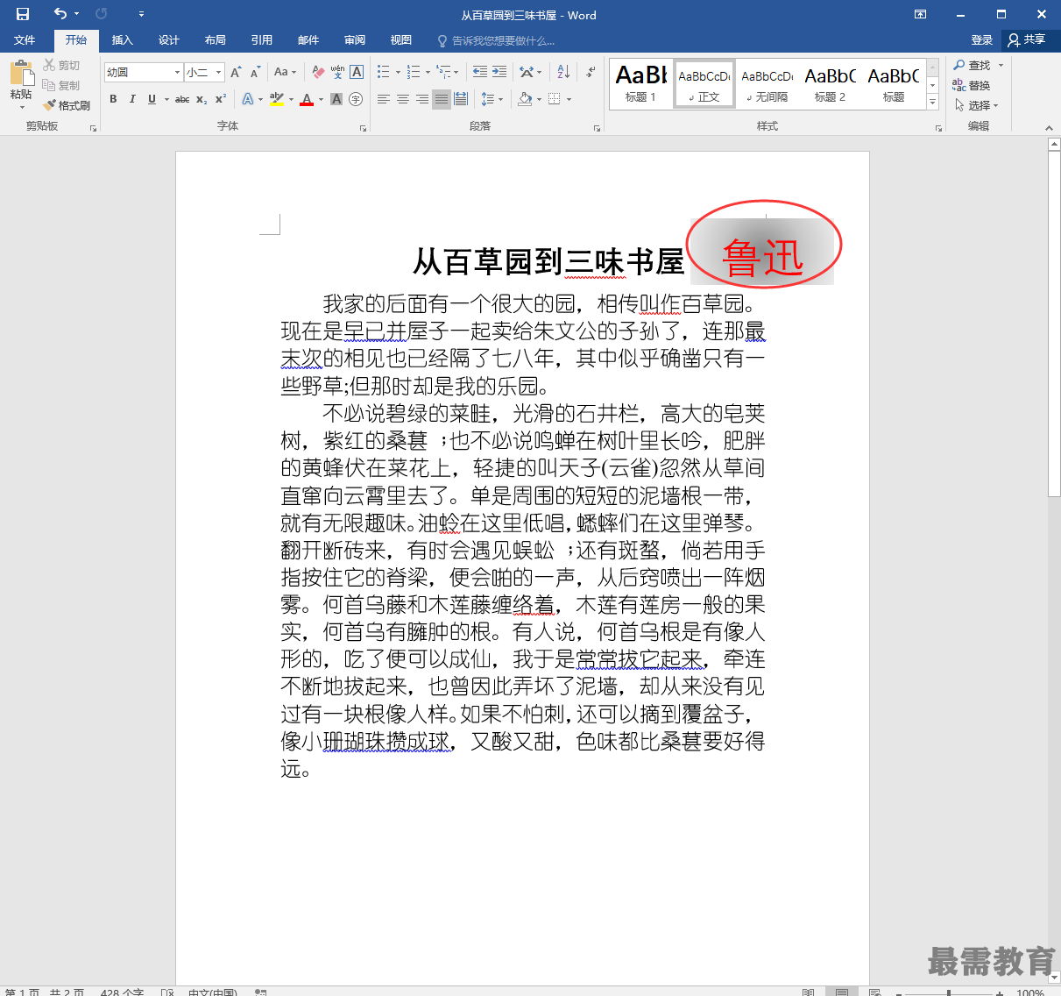Open the File (文件) menu
The width and height of the screenshot is (1061, 996).
[x=25, y=40]
